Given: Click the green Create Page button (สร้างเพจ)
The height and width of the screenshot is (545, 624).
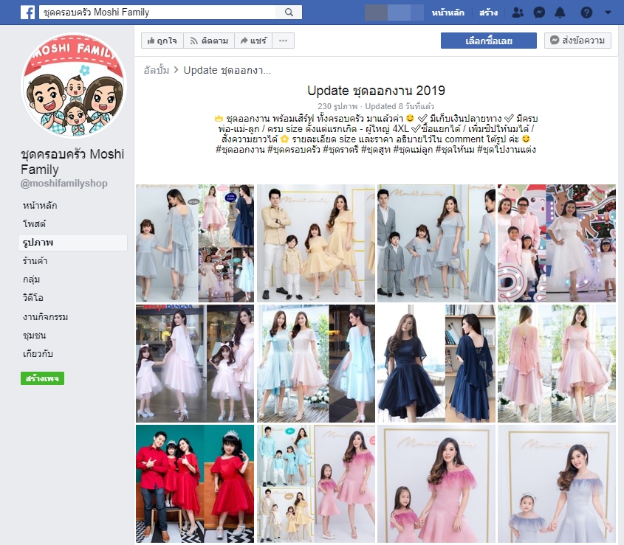Looking at the screenshot, I should 42,378.
